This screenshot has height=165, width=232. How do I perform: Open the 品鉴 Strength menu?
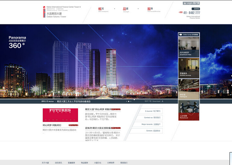(126, 10)
